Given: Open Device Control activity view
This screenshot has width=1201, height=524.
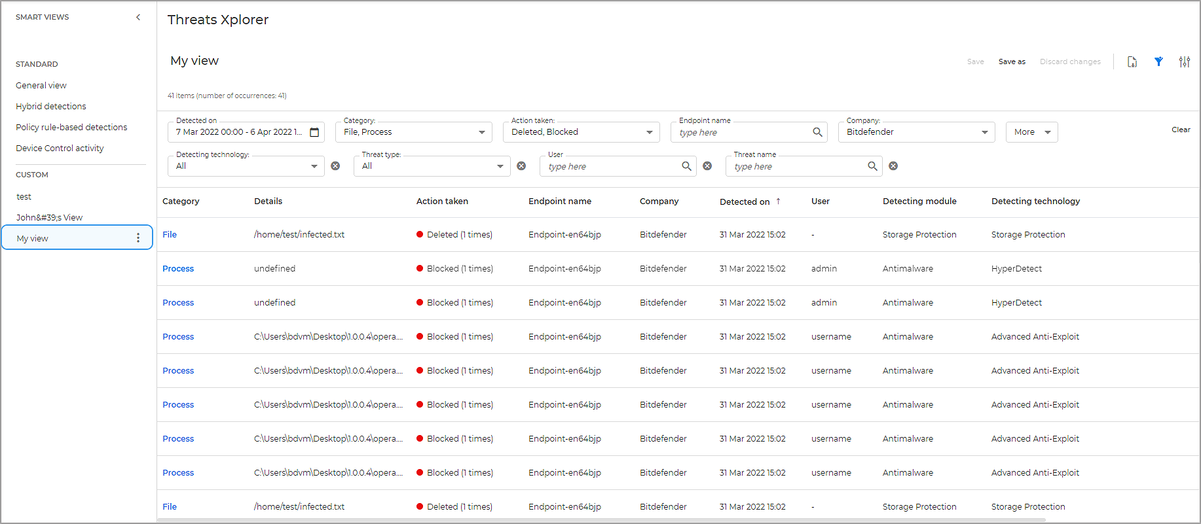Looking at the screenshot, I should coord(60,148).
